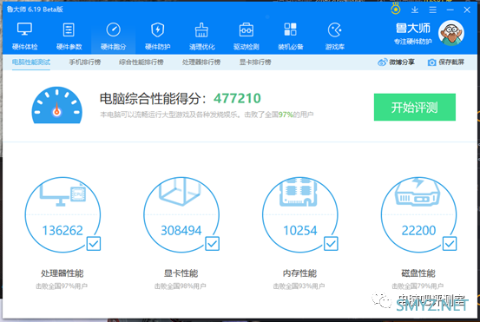Screen dimensions: 480x322
Task: Share results via 微博分享
Action: coord(396,62)
